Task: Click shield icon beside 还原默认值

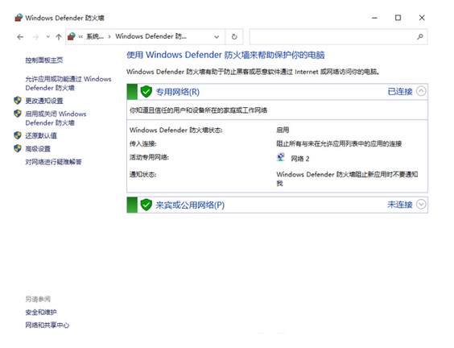Action: (x=18, y=135)
